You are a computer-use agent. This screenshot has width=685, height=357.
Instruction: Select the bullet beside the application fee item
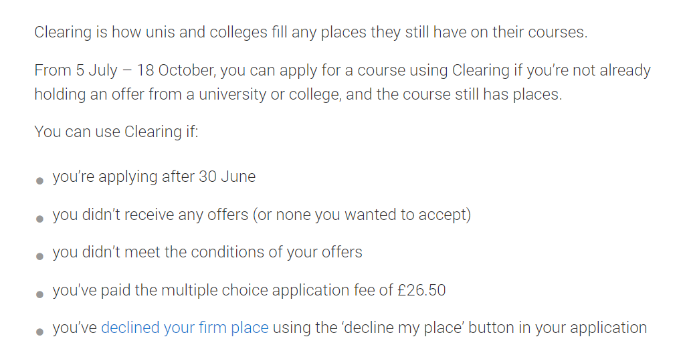39,294
